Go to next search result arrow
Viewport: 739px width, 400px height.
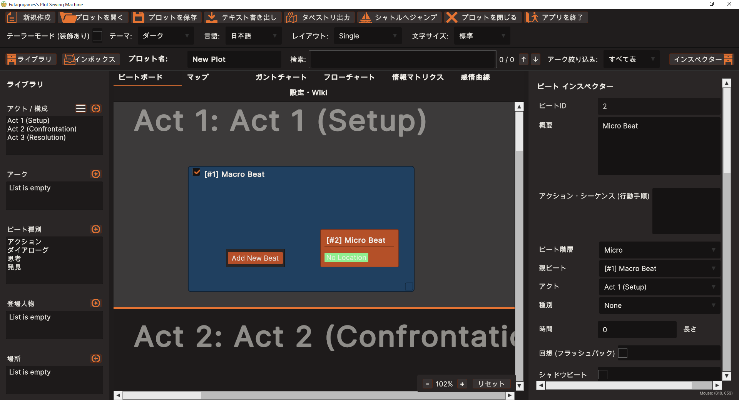tap(535, 59)
